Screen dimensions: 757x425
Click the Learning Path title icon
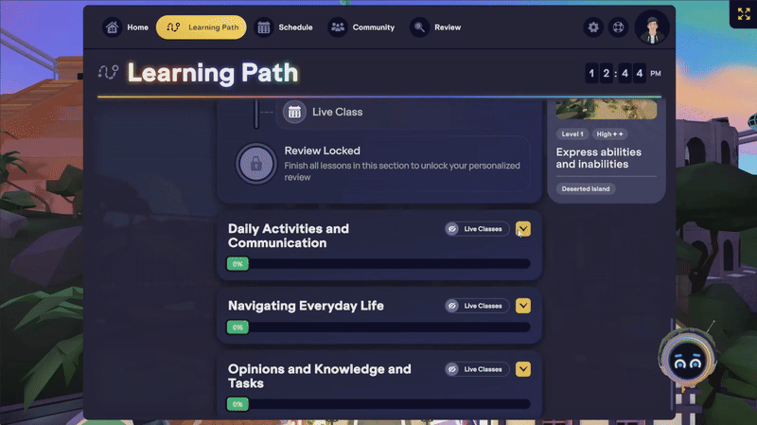pyautogui.click(x=109, y=72)
